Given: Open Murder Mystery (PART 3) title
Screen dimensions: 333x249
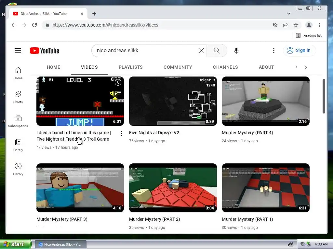Looking at the screenshot, I should pos(62,219).
